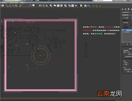Toggle the cap start checkbox
This screenshot has width=132, height=101.
click(x=124, y=63)
